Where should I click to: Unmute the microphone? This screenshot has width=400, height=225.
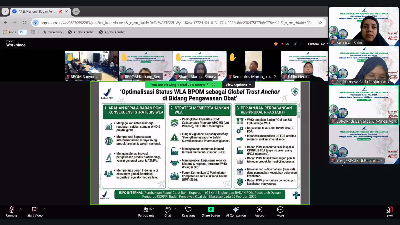(12, 212)
